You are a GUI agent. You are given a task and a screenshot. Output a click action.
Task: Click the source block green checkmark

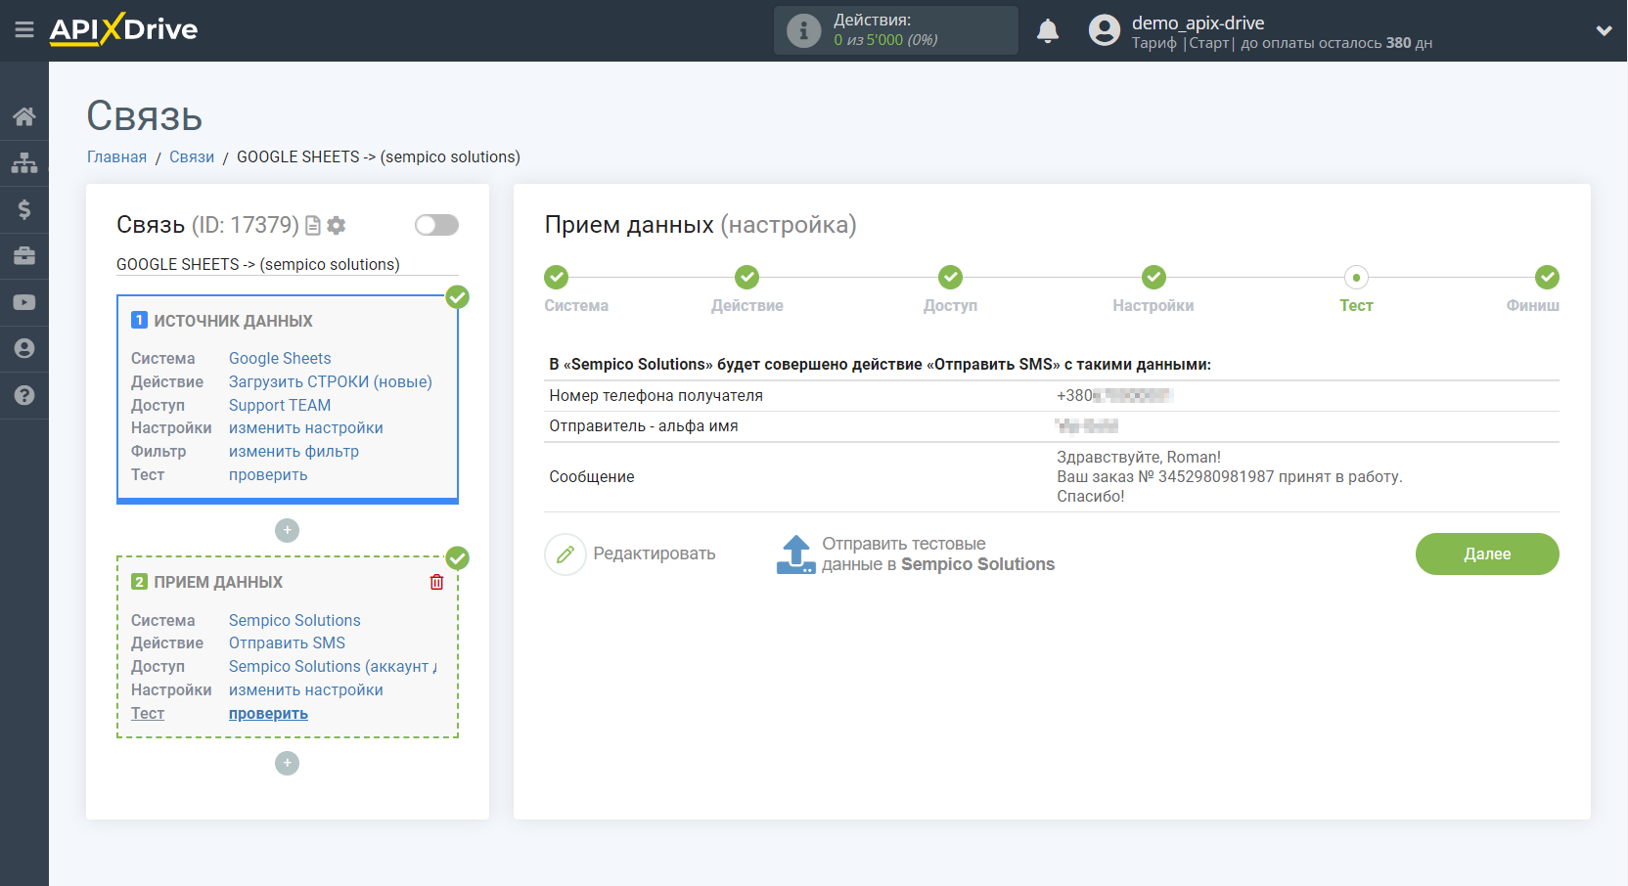(x=457, y=297)
